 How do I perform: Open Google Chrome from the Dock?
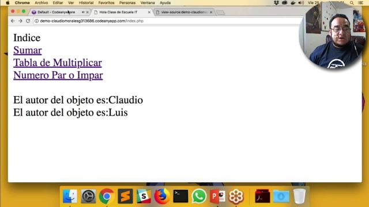pyautogui.click(x=107, y=196)
